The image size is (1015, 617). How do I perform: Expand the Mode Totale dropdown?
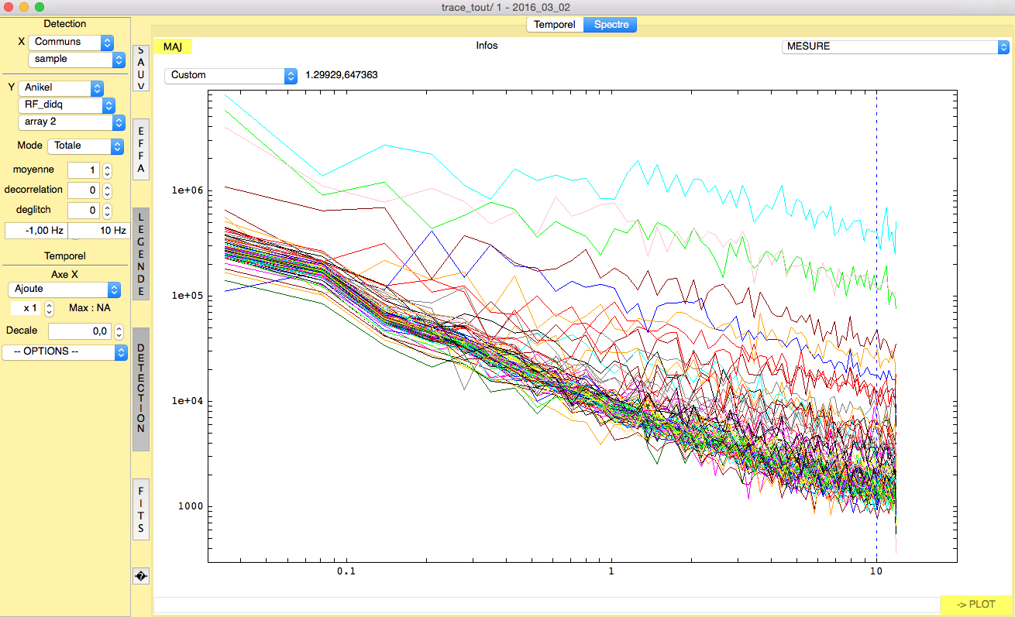pyautogui.click(x=85, y=146)
